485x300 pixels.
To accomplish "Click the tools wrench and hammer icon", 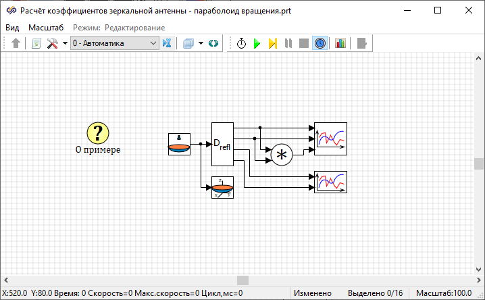I will [52, 43].
